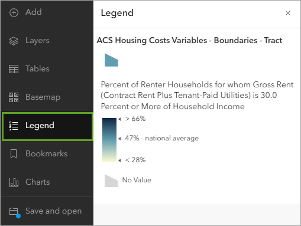Click the Basemap sidebar label

43,97
